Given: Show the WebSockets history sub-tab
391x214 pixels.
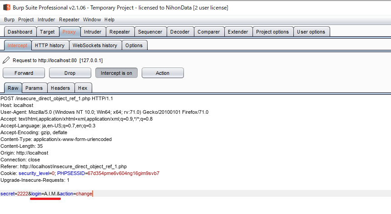Looking at the screenshot, I should click(95, 45).
